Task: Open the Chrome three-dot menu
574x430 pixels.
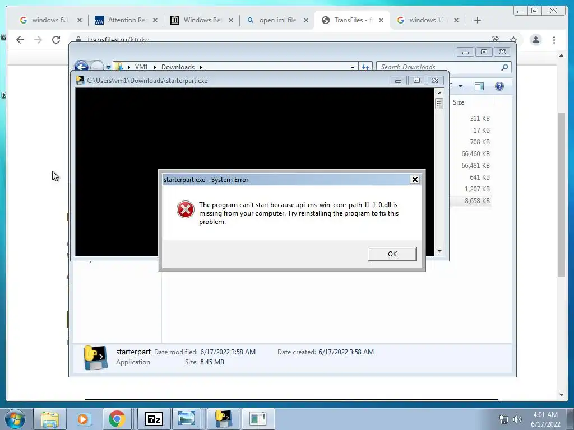Action: (554, 40)
